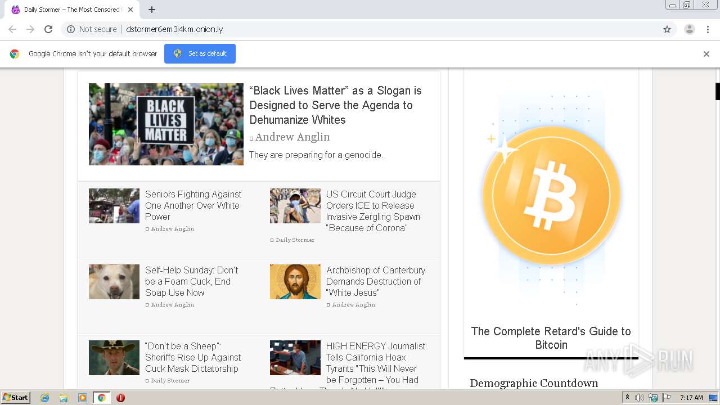Select the Daily Stormer browser tab
The image size is (720, 405).
coord(72,10)
